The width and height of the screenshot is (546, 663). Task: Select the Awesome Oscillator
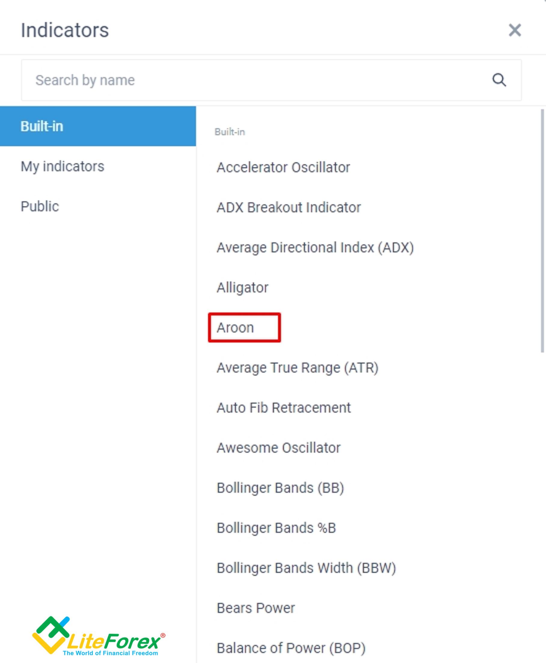click(x=279, y=447)
